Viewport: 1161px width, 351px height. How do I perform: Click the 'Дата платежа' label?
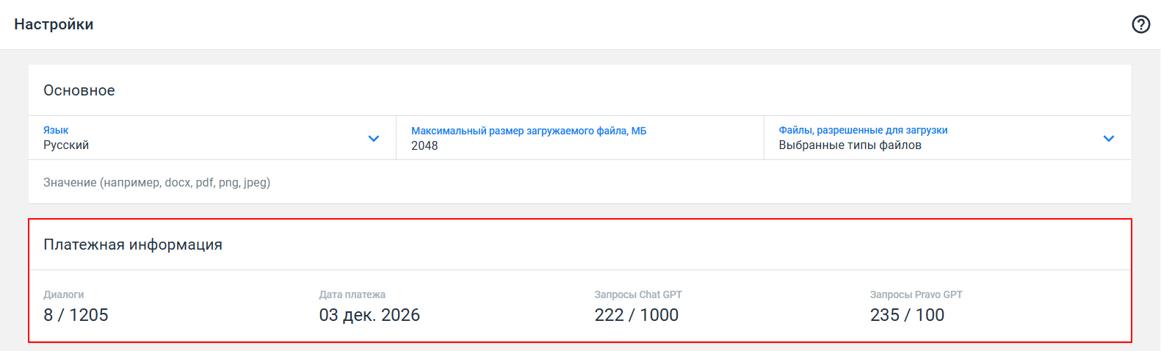pos(352,294)
